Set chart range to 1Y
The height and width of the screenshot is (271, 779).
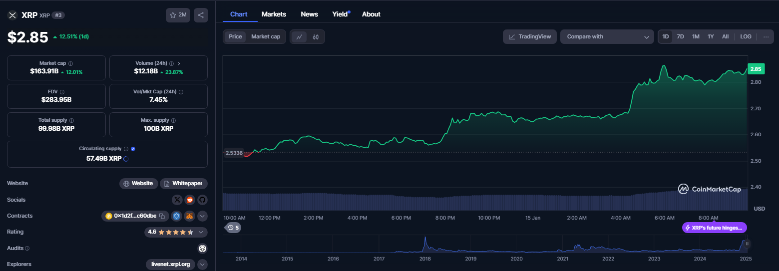click(711, 36)
